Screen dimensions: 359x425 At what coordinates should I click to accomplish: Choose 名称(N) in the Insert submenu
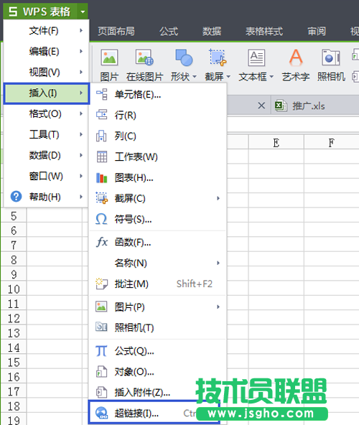coord(158,263)
